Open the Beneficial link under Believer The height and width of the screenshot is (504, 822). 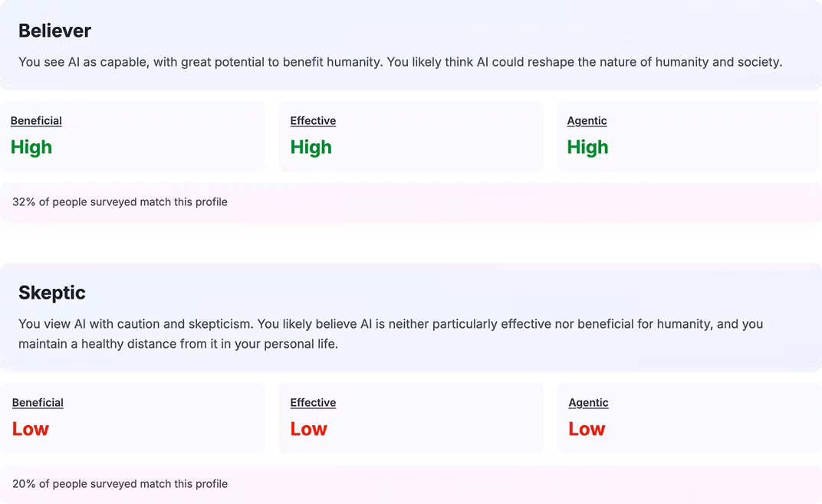pyautogui.click(x=36, y=121)
